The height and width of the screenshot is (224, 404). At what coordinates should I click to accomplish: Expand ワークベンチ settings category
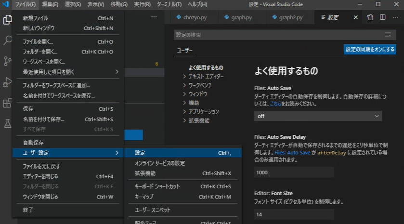click(x=197, y=85)
